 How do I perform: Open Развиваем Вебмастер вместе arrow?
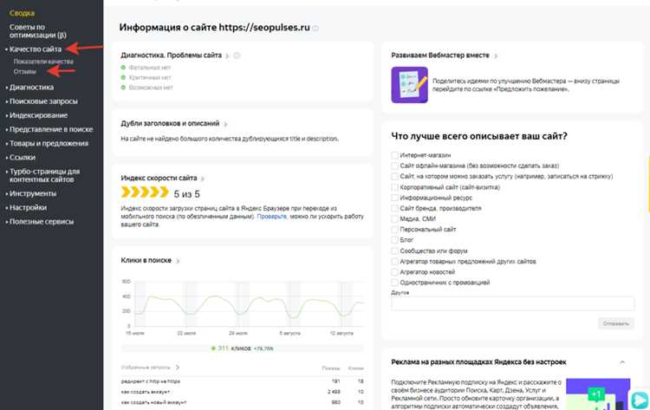[496, 55]
